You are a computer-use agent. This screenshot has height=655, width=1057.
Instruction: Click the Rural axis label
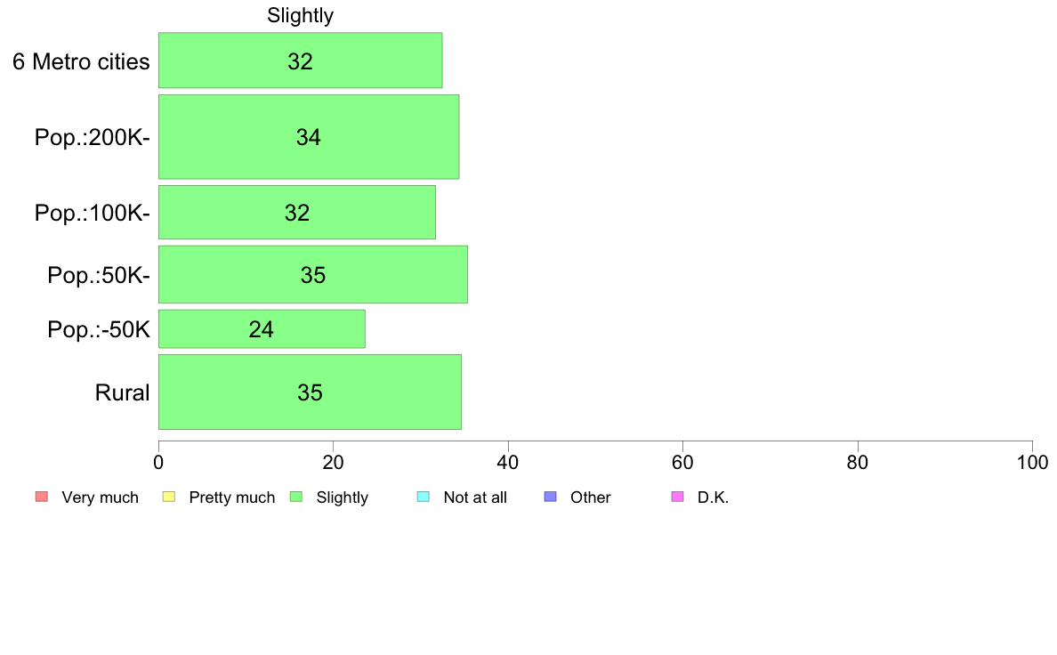[122, 392]
